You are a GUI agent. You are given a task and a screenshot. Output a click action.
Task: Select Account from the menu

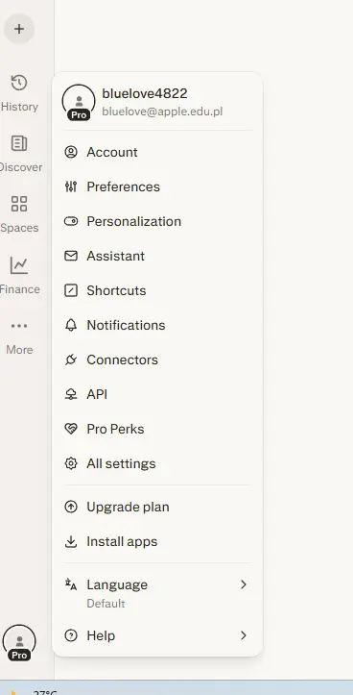click(x=157, y=152)
